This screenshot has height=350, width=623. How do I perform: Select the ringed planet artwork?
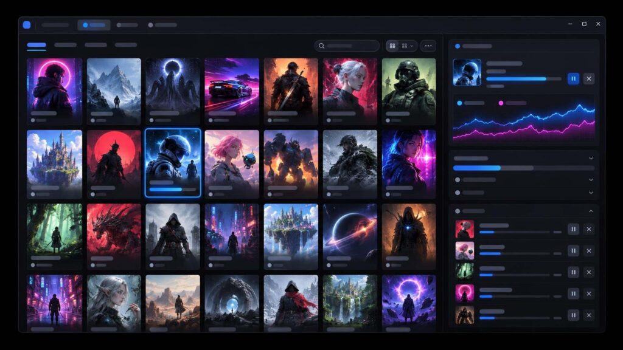click(x=350, y=236)
